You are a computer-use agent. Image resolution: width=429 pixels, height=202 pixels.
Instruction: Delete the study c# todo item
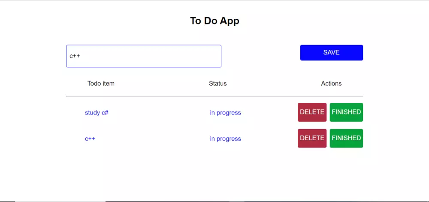tap(312, 112)
